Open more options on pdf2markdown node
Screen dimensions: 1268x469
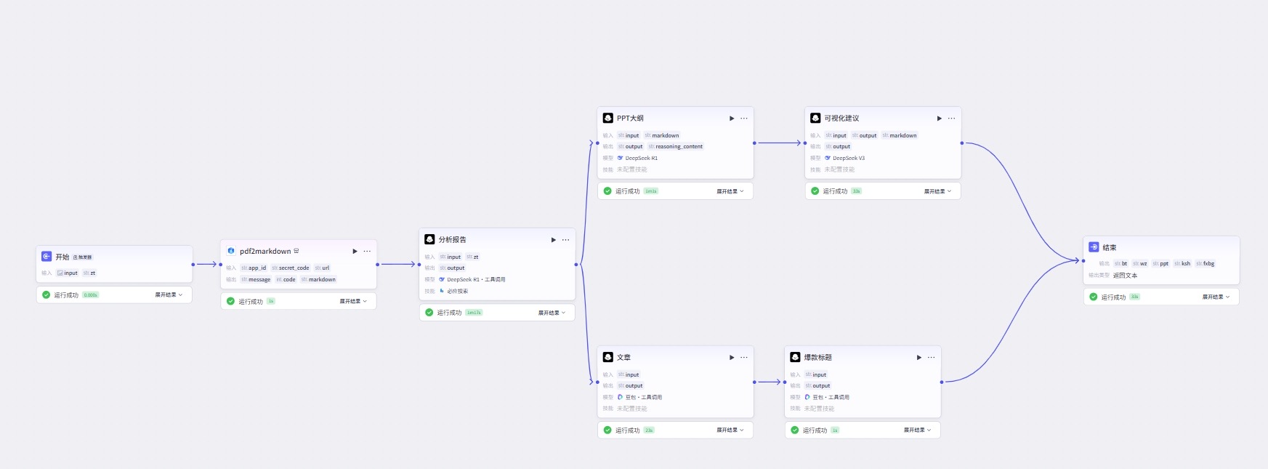click(x=367, y=252)
